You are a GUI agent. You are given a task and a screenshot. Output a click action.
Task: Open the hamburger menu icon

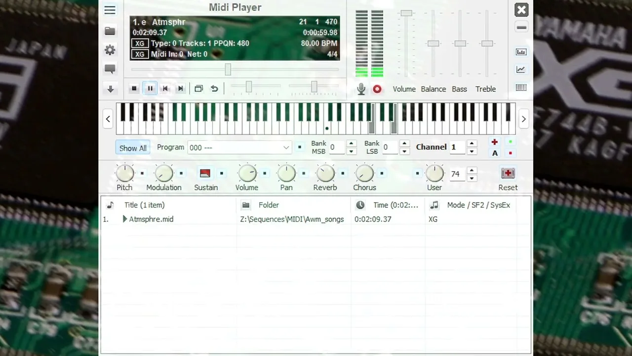(x=110, y=10)
